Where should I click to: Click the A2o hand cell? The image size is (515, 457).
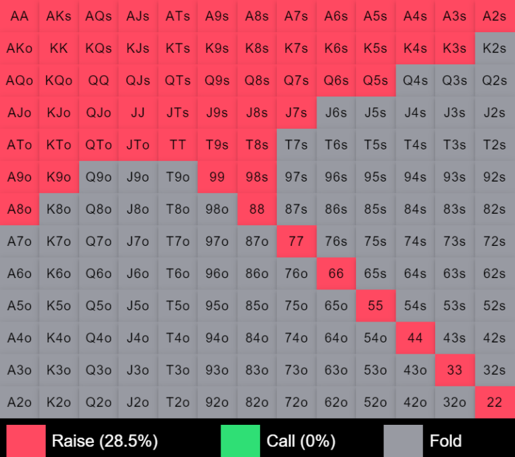(19, 402)
